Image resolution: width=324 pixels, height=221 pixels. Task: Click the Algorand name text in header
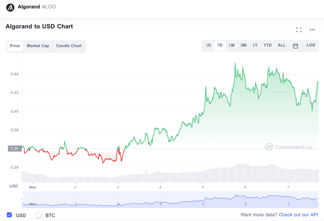point(28,7)
